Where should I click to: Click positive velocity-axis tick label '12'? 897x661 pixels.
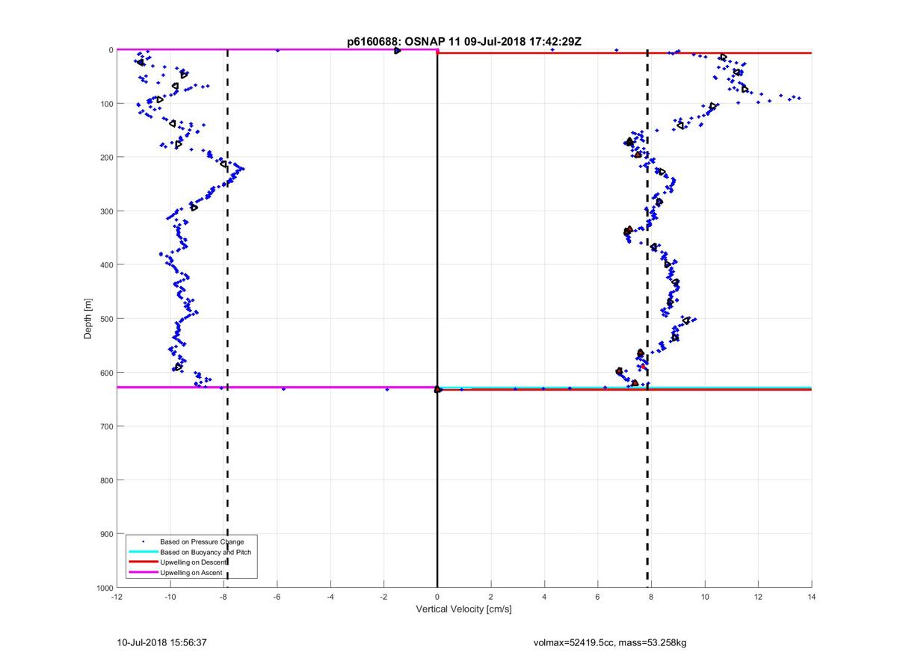758,598
